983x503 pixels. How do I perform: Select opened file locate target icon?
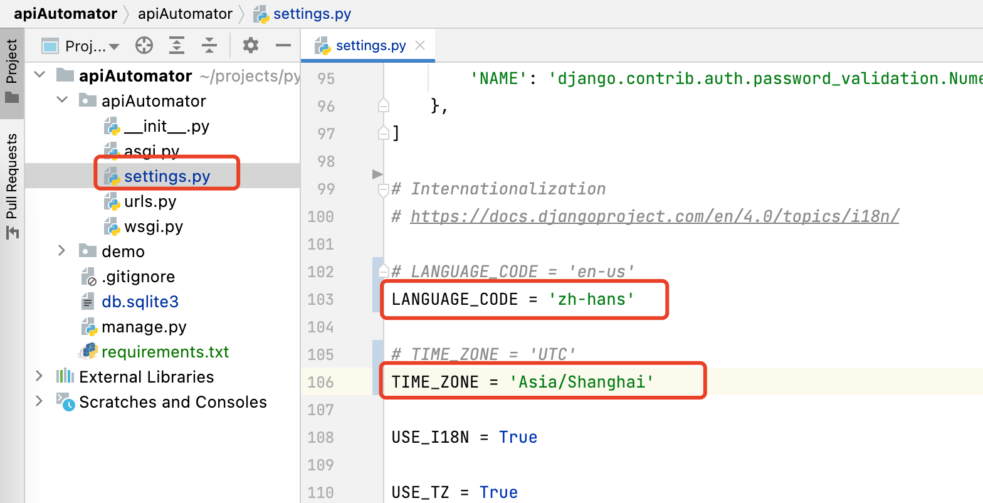(144, 45)
